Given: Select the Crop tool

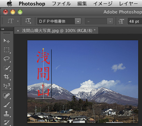Looking at the screenshot, I should tap(7, 76).
